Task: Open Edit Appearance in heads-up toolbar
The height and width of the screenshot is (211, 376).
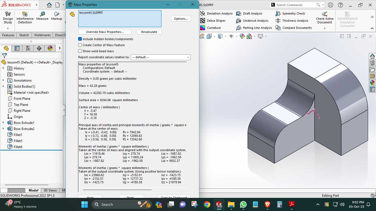Action: point(242,36)
